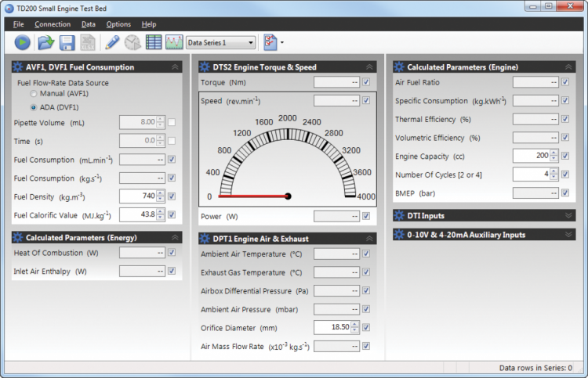This screenshot has width=588, height=378.
Task: Toggle the BMEP (bar) checkbox
Action: point(565,193)
